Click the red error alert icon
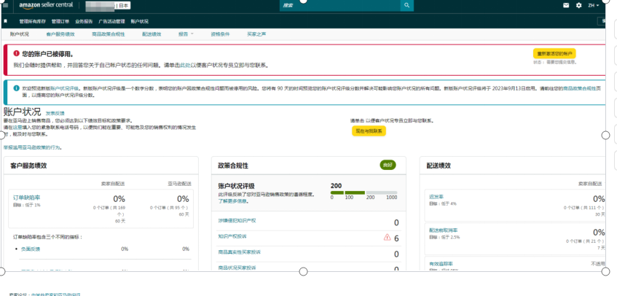 (16, 53)
